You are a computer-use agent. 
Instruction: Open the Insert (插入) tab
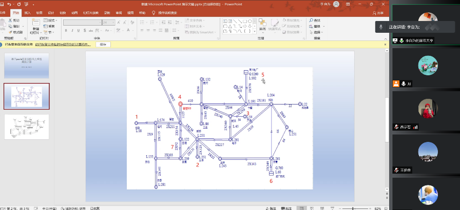[27, 13]
